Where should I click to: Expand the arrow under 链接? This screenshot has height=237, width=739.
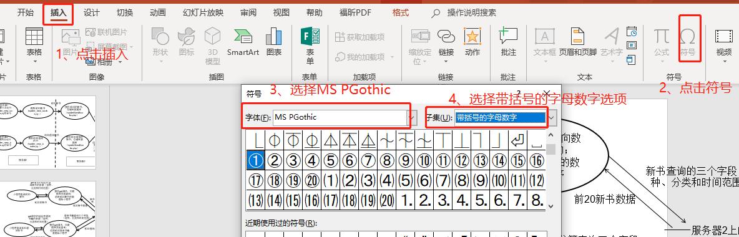[446, 61]
